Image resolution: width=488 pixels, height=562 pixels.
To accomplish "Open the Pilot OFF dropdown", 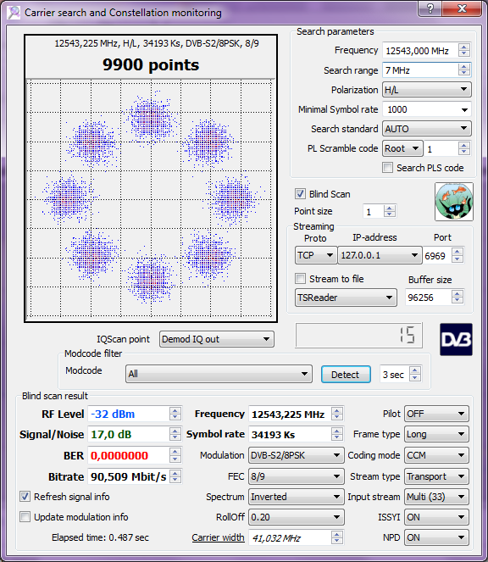I will pyautogui.click(x=436, y=414).
